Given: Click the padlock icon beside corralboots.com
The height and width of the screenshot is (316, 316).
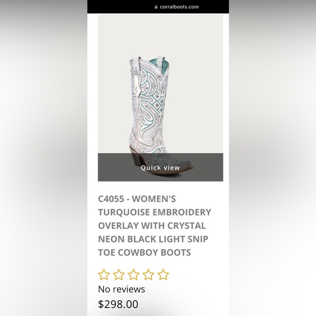Looking at the screenshot, I should coord(156,7).
